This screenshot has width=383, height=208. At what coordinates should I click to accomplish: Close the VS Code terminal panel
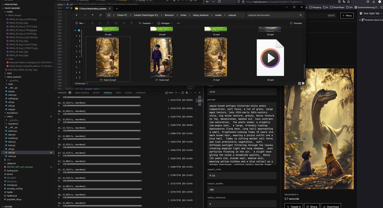(x=199, y=93)
